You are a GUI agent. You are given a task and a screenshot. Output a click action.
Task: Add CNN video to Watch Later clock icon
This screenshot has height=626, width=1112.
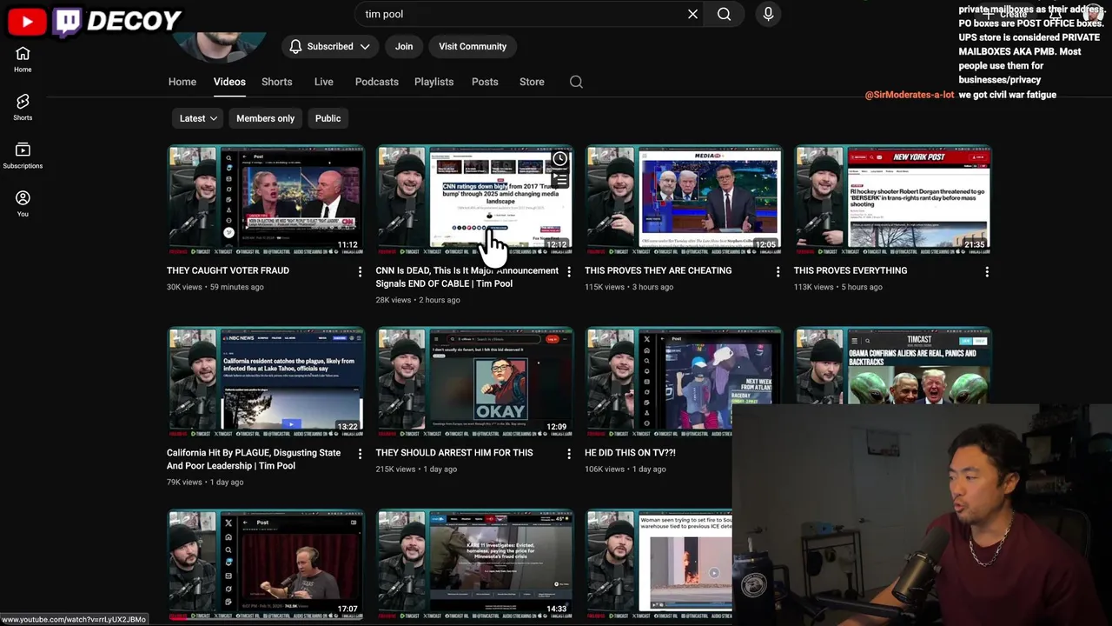coord(560,159)
